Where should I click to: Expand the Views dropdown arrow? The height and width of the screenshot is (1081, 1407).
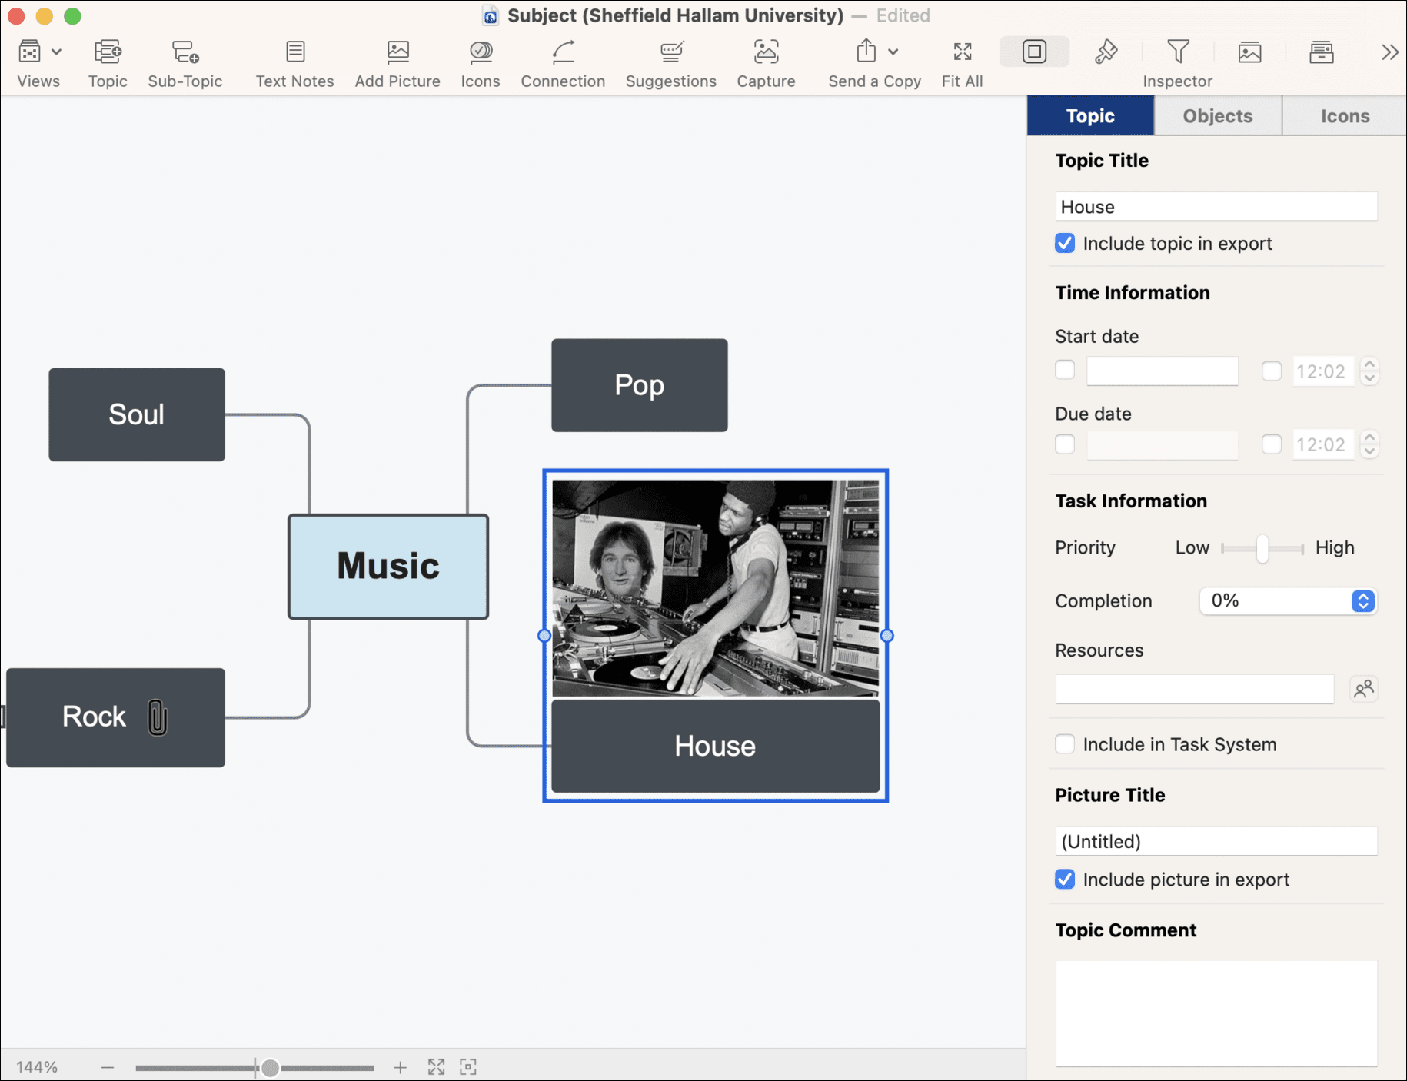(56, 52)
